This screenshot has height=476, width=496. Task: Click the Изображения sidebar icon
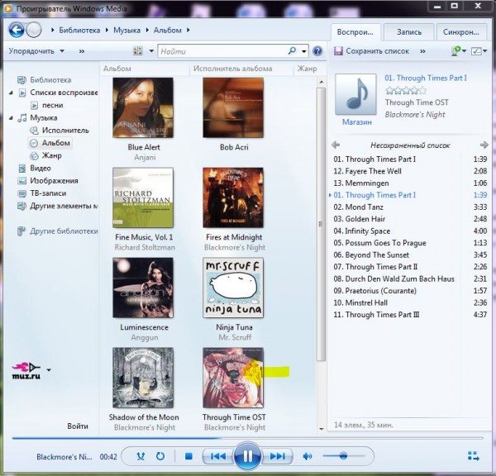click(21, 181)
